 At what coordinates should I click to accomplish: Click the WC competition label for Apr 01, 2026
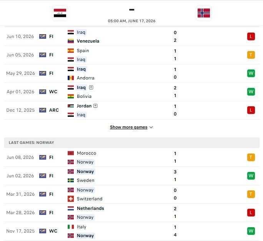53,92
